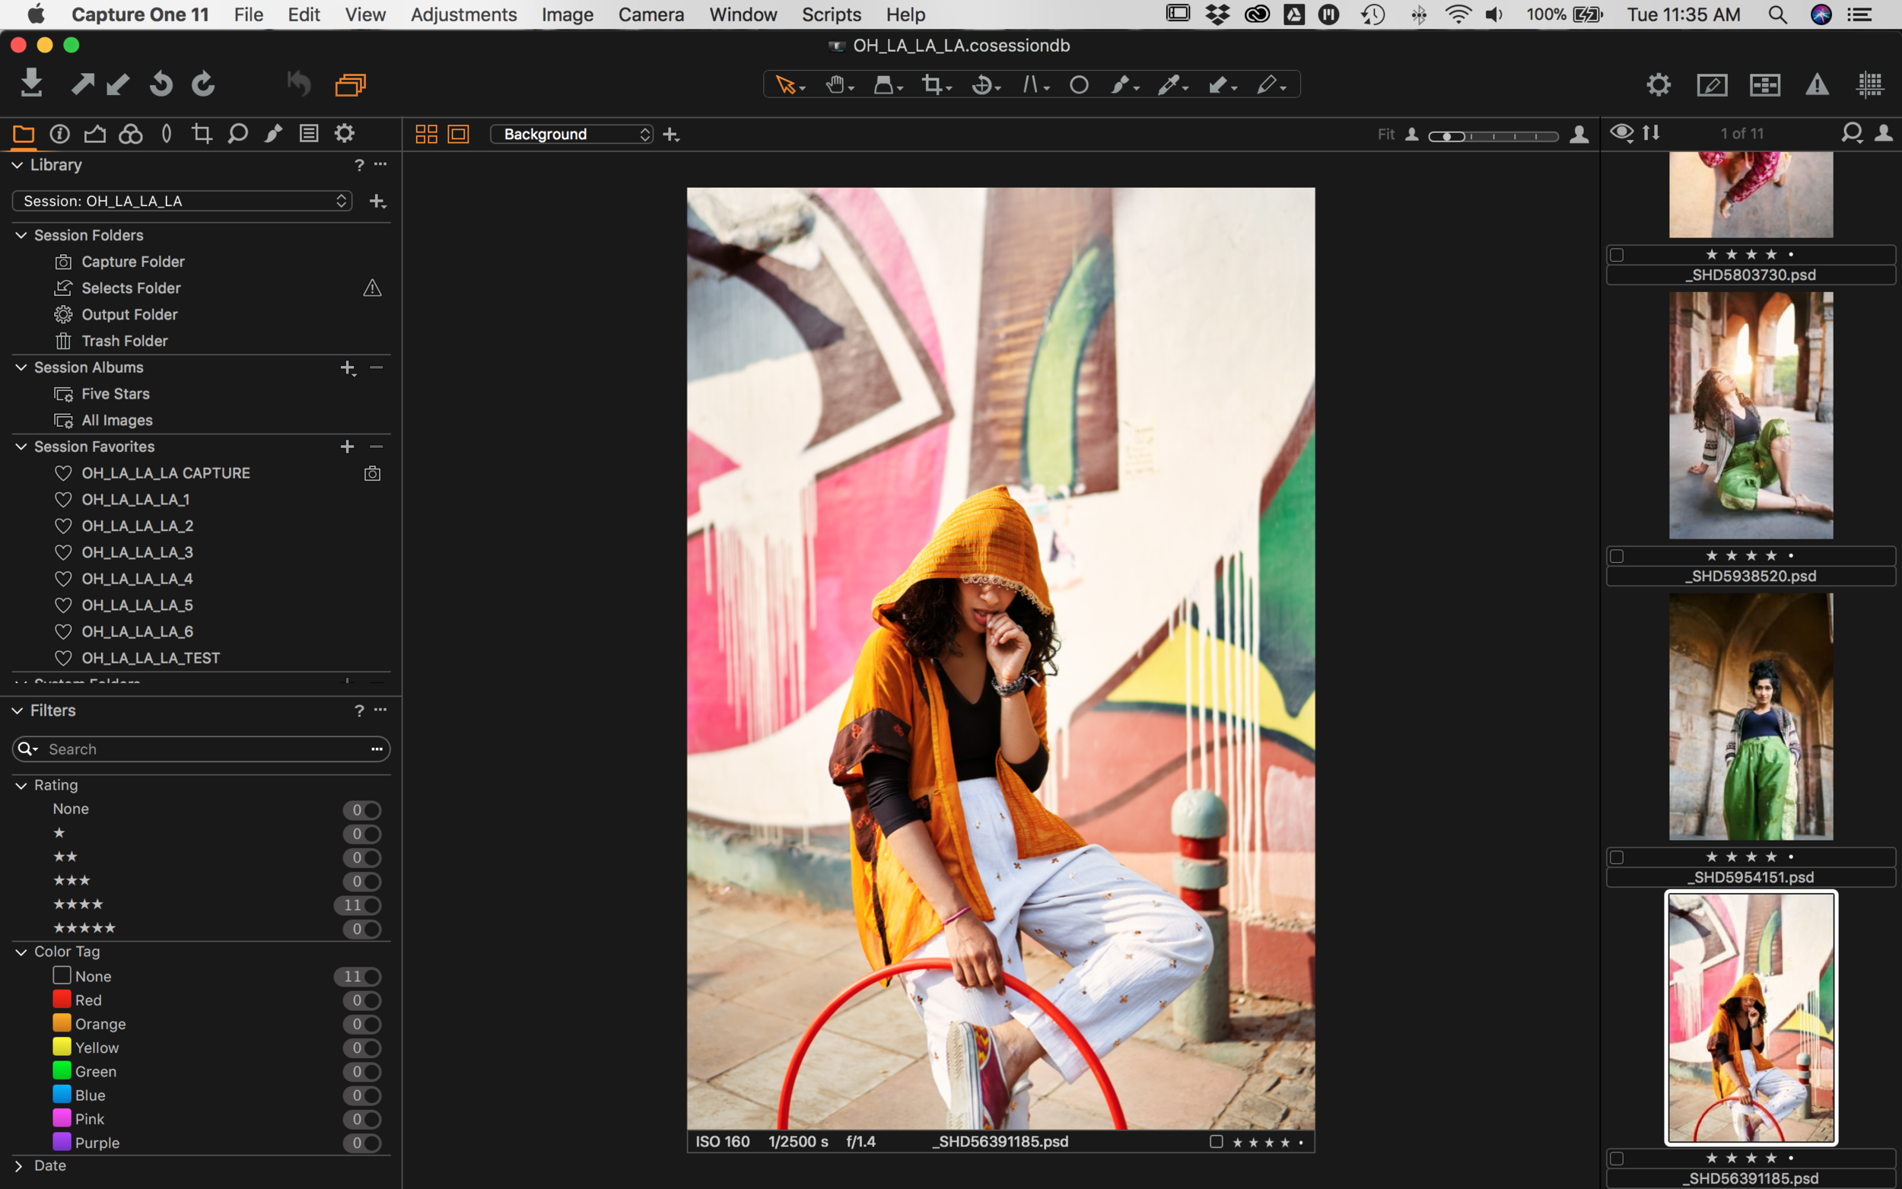Collapse the Rating filter group
This screenshot has height=1189, width=1902.
[21, 786]
